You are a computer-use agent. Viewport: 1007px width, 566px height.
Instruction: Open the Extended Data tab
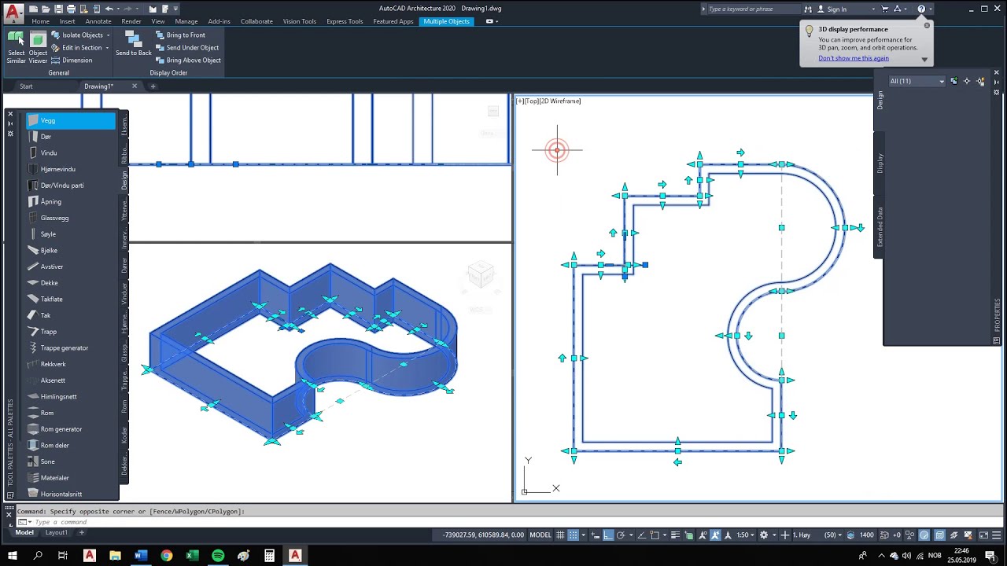[880, 227]
